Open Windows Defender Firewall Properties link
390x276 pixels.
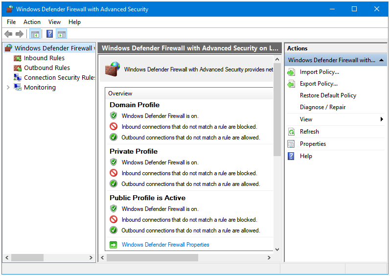(x=165, y=245)
